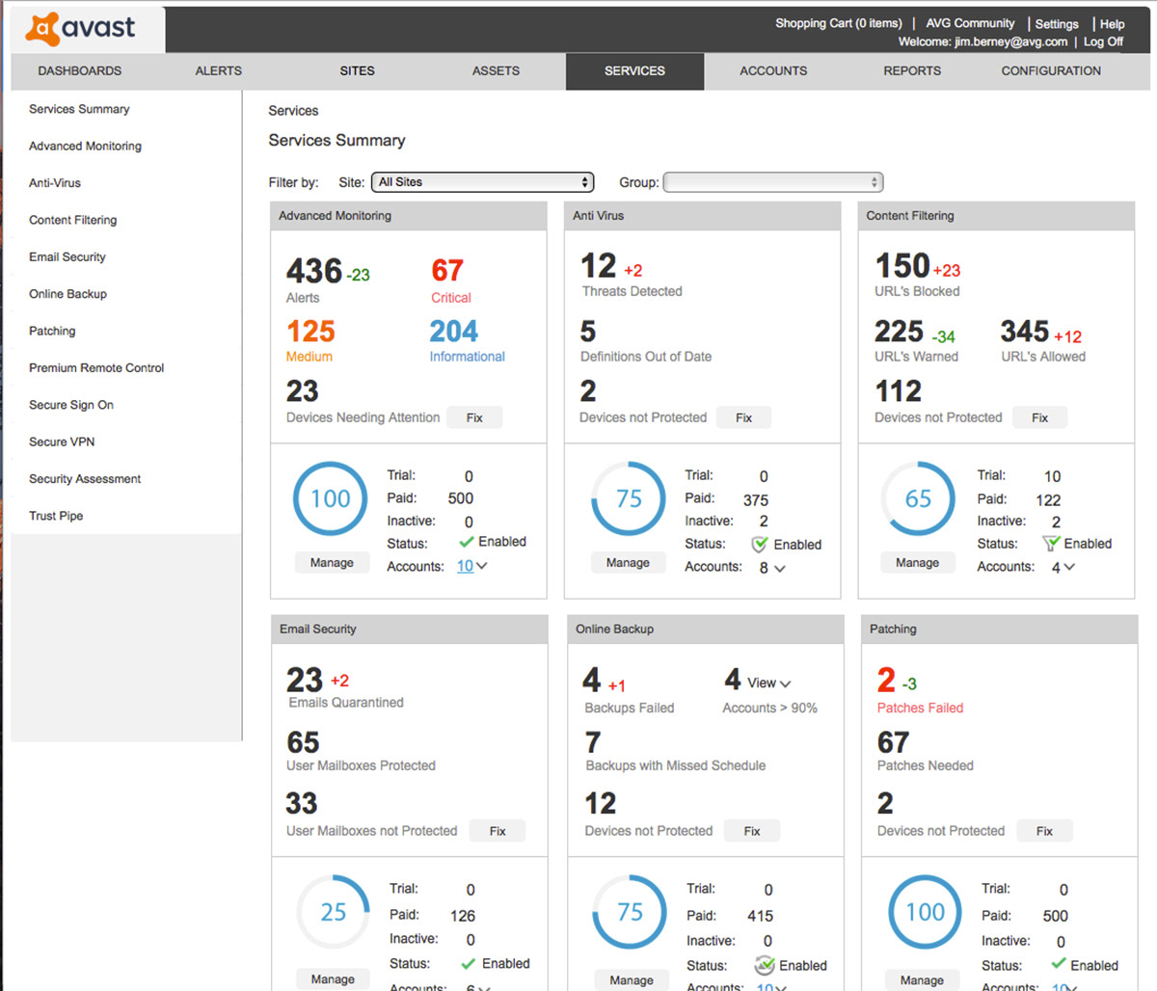Select Services Summary in sidebar
Screen dimensions: 1157x991
[79, 109]
